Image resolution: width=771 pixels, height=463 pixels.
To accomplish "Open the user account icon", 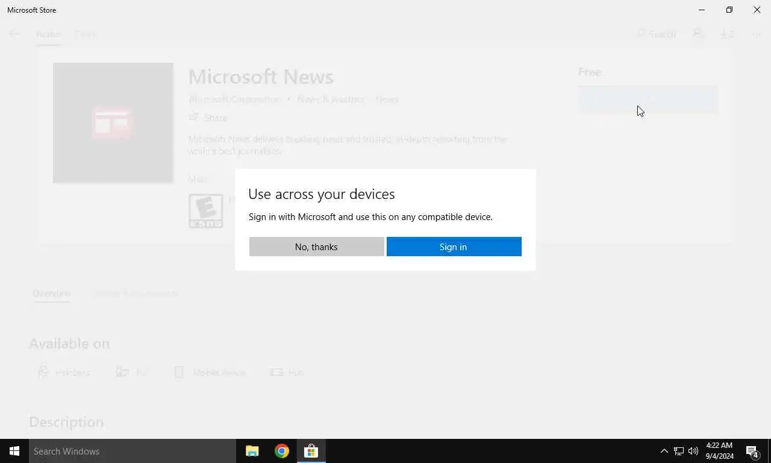I will pyautogui.click(x=698, y=34).
